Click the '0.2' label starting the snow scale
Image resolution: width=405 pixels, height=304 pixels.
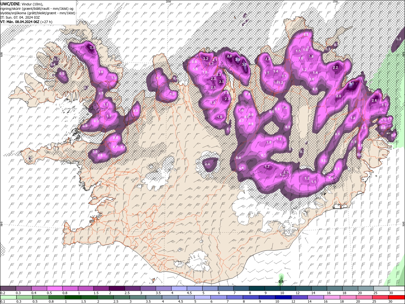tap(3, 293)
